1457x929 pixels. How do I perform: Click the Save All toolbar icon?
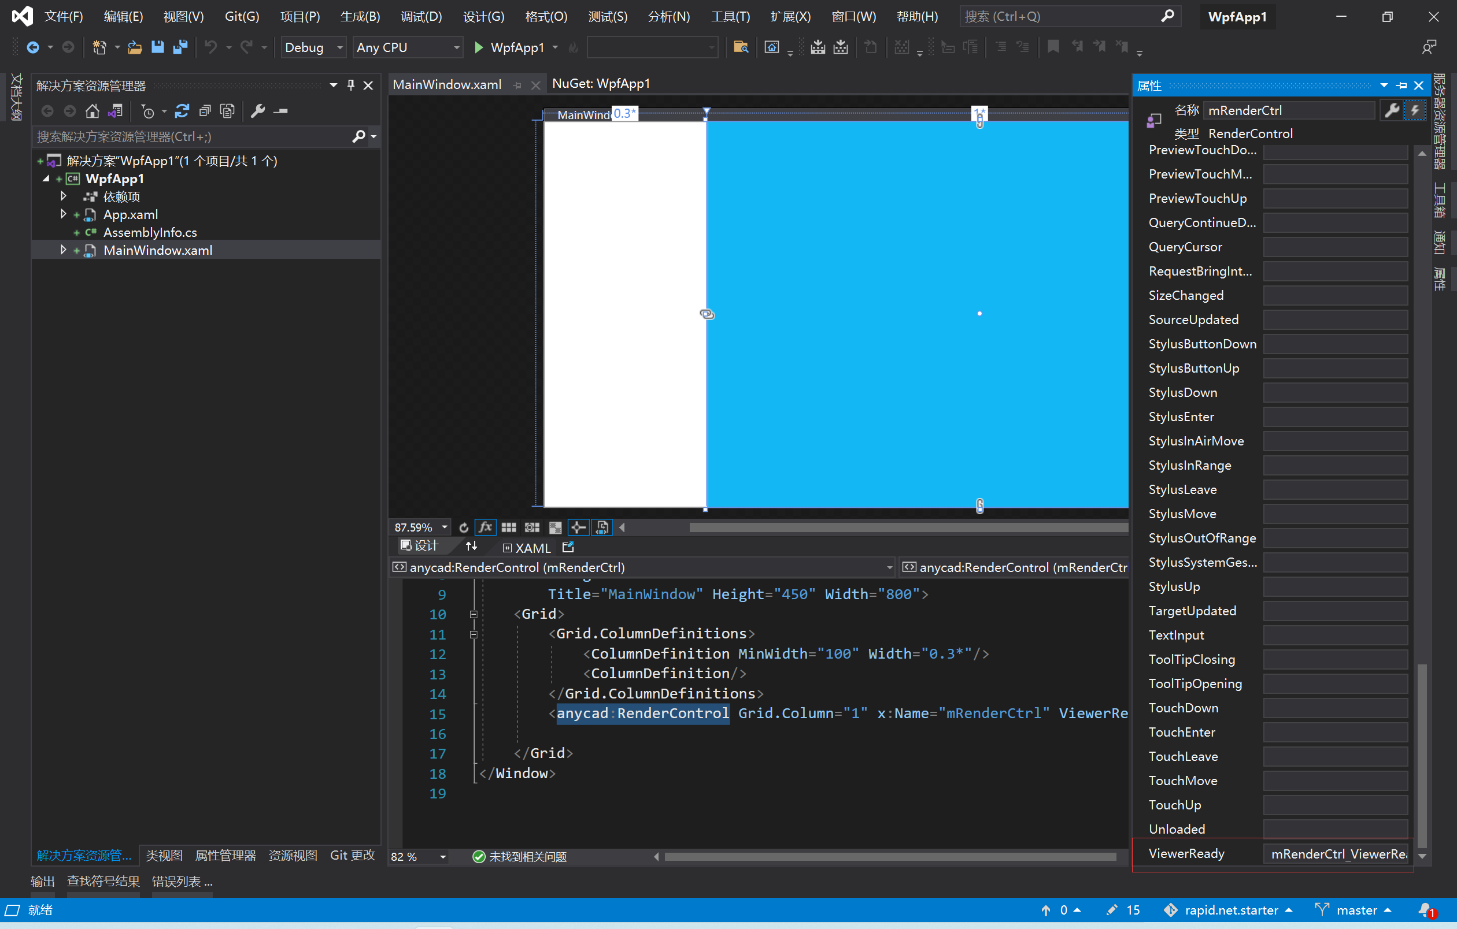tap(180, 47)
